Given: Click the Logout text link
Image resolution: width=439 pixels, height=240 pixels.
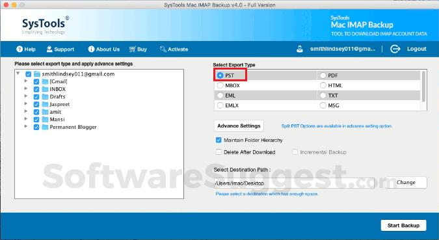Looking at the screenshot, I should 417,49.
